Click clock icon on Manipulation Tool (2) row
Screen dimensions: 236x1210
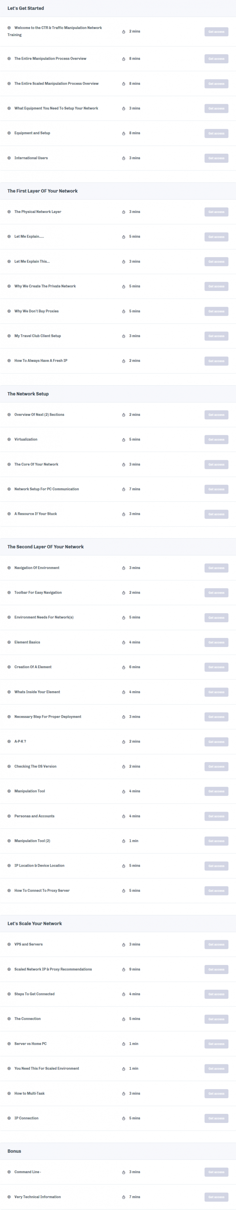[x=123, y=841]
